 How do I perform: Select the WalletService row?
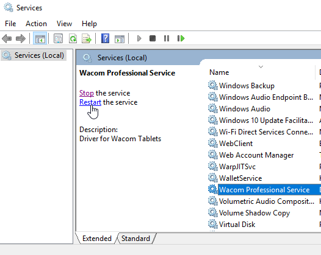coord(264,178)
